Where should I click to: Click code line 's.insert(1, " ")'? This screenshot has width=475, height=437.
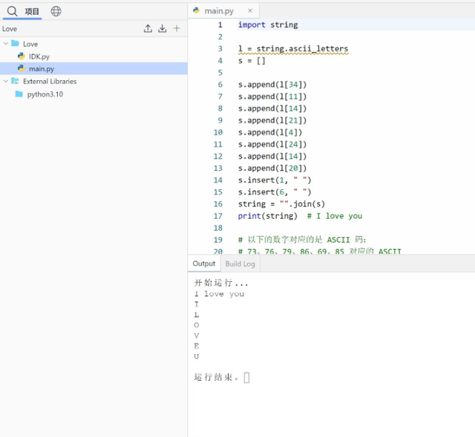(275, 180)
